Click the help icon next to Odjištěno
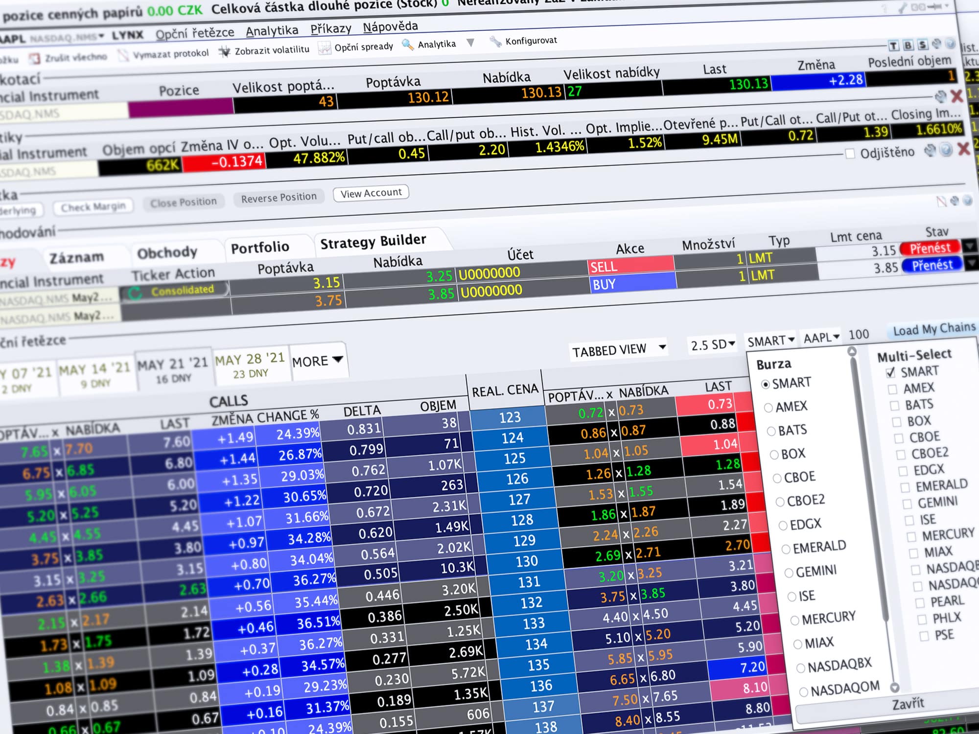This screenshot has width=979, height=734. (x=946, y=150)
